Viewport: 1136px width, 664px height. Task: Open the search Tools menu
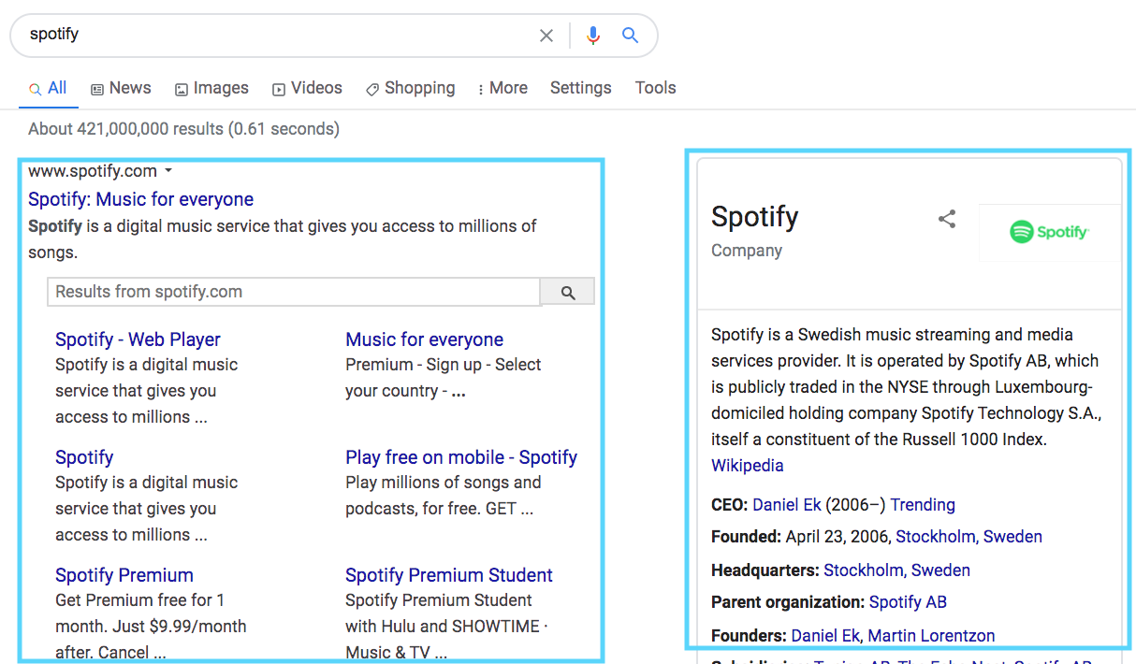pos(655,88)
